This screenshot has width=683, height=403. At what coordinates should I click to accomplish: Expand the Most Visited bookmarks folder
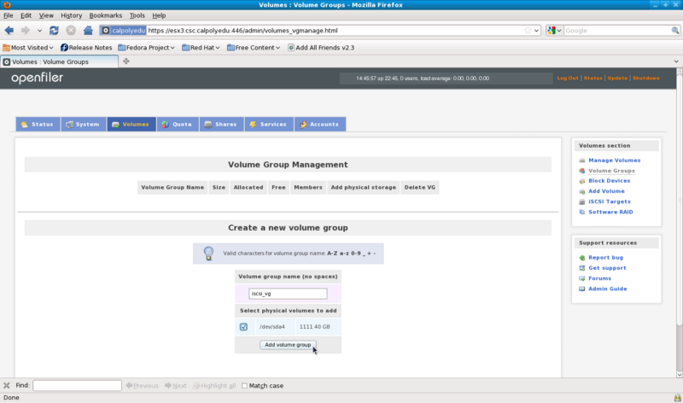pyautogui.click(x=28, y=48)
